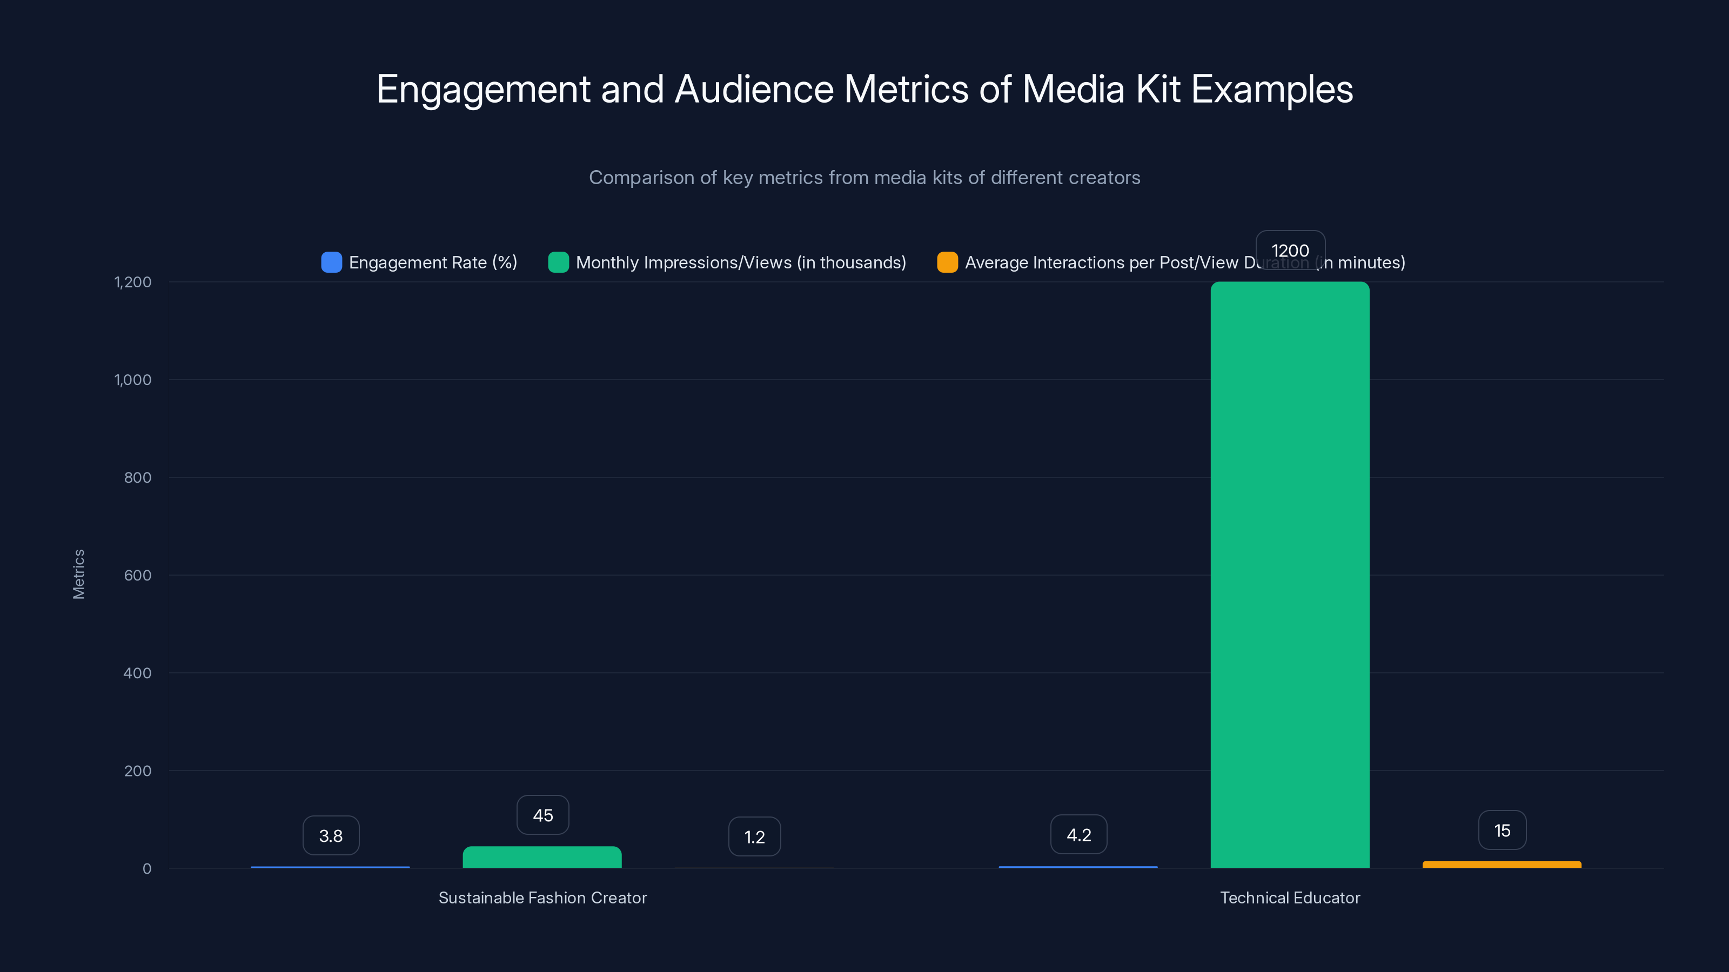Click the green 45 bar for Sustainable Fashion Creator
Image resolution: width=1729 pixels, height=972 pixels.
pos(542,859)
